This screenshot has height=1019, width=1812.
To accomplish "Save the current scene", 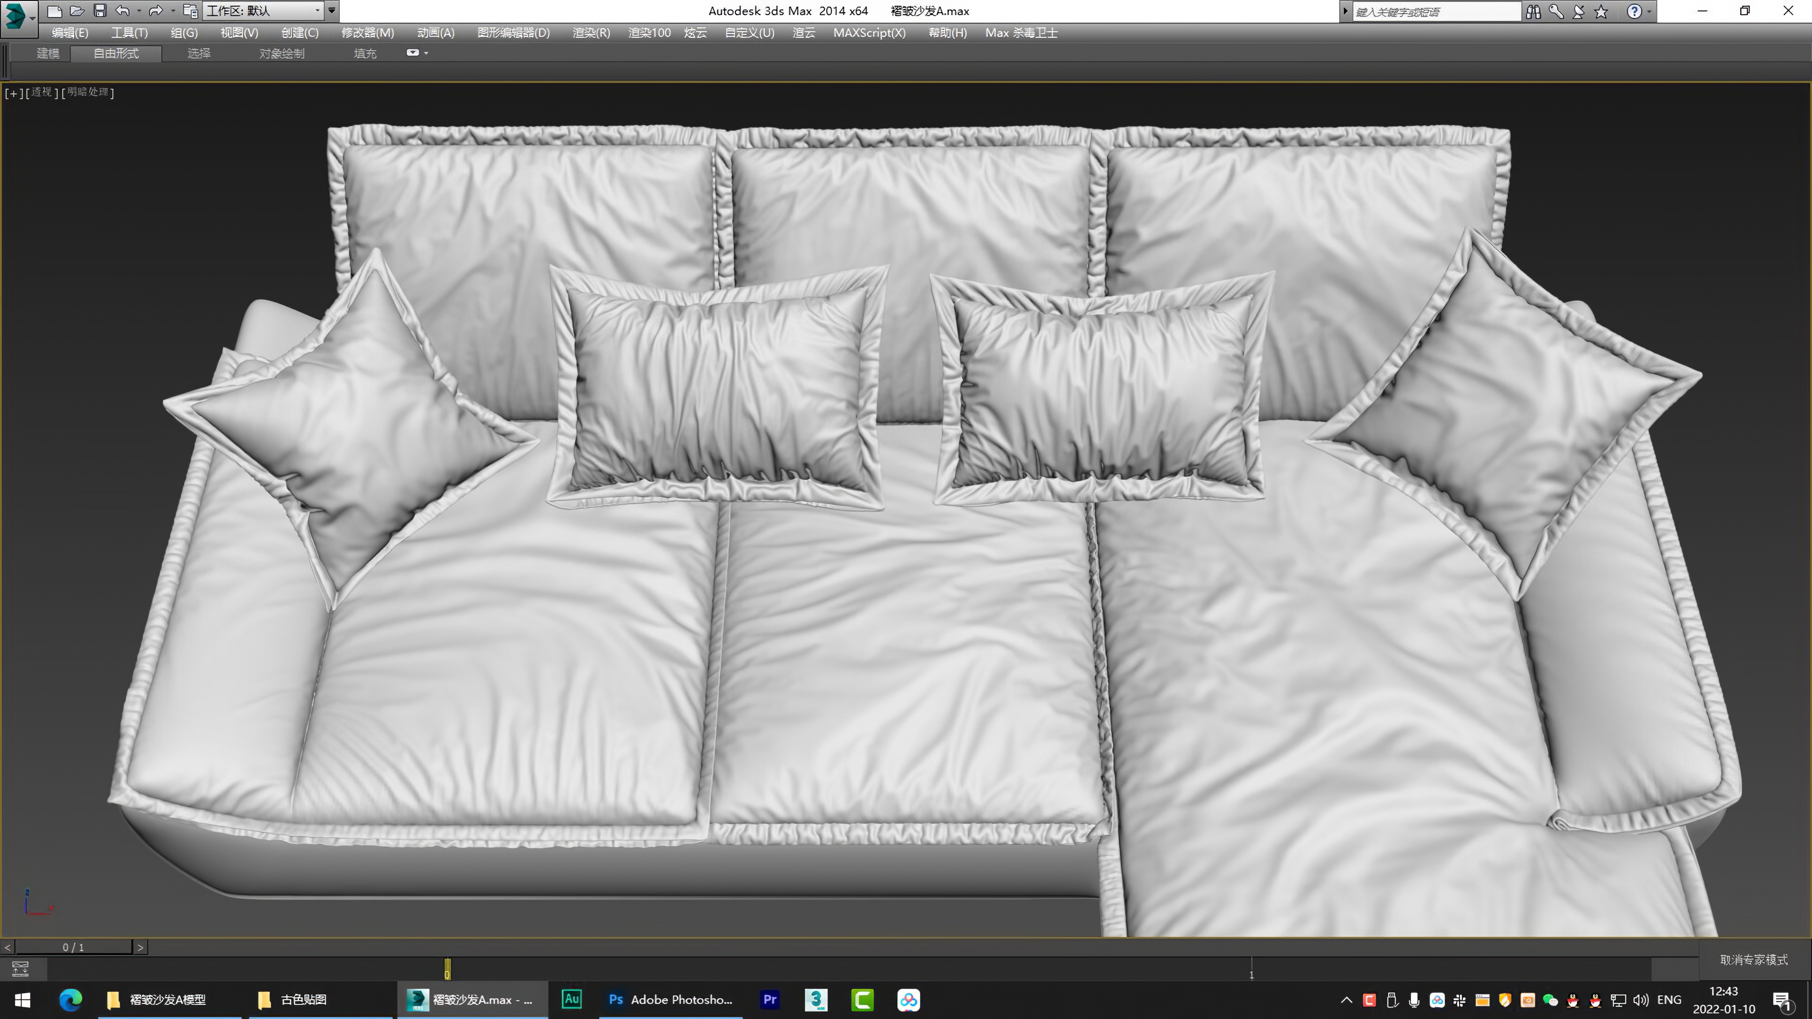I will coord(100,10).
